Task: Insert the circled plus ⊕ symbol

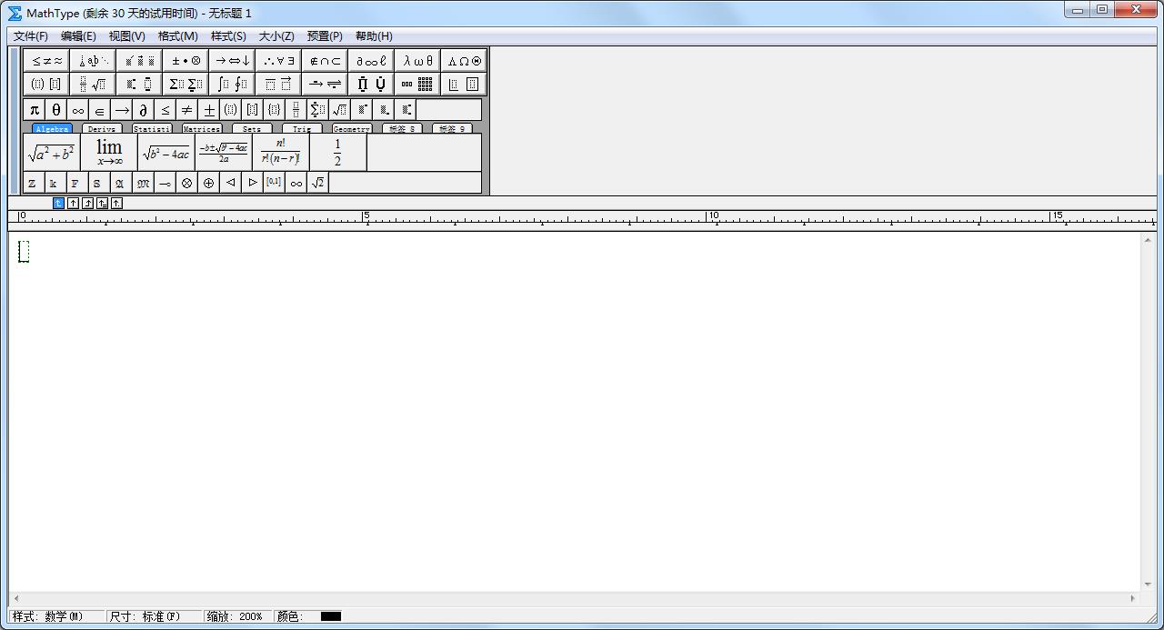Action: click(209, 183)
